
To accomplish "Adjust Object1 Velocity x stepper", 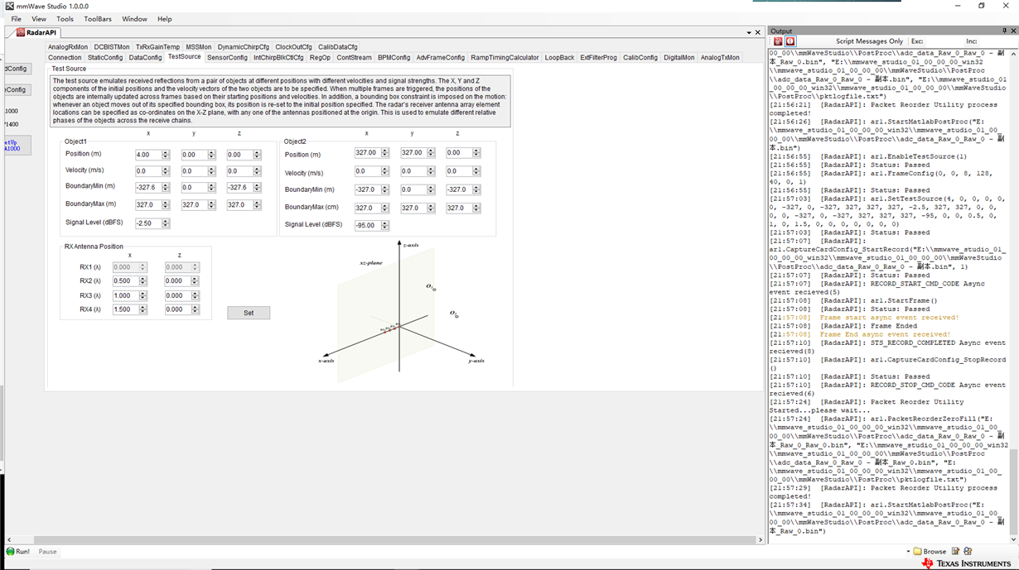I will coord(166,171).
